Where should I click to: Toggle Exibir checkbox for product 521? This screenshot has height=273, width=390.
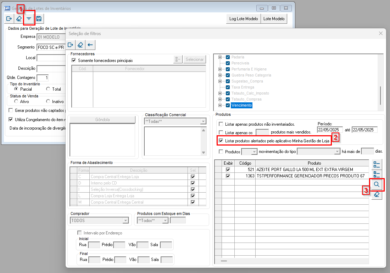point(228,169)
